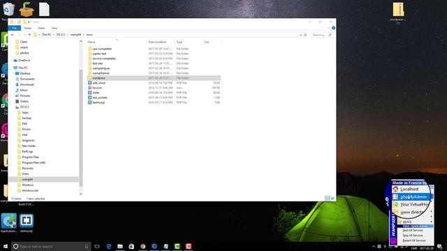Image resolution: width=447 pixels, height=251 pixels.
Task: Open the Home ribbon tab
Action: pos(28,28)
